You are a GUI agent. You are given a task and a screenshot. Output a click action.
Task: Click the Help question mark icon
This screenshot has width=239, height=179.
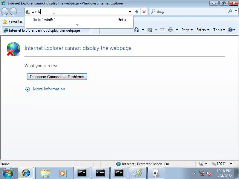coord(230,30)
